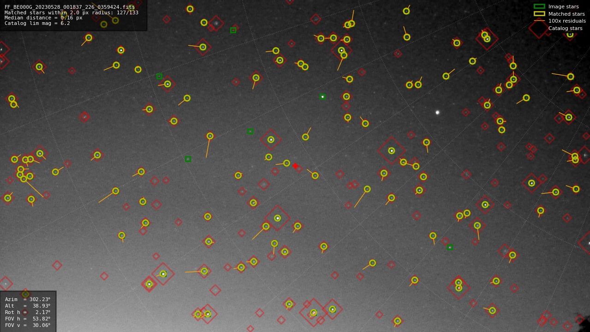The image size is (590, 332).
Task: Select the 'Image stars' legend label
Action: coord(563,6)
